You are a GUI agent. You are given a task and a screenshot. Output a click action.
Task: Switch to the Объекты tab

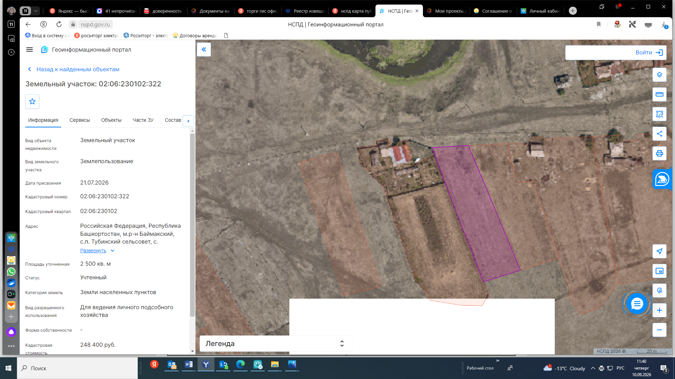click(111, 120)
